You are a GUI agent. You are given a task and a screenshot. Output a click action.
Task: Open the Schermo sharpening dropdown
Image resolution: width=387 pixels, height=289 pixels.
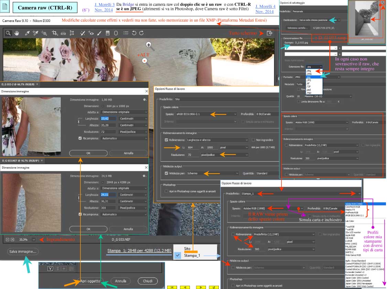pos(213,173)
